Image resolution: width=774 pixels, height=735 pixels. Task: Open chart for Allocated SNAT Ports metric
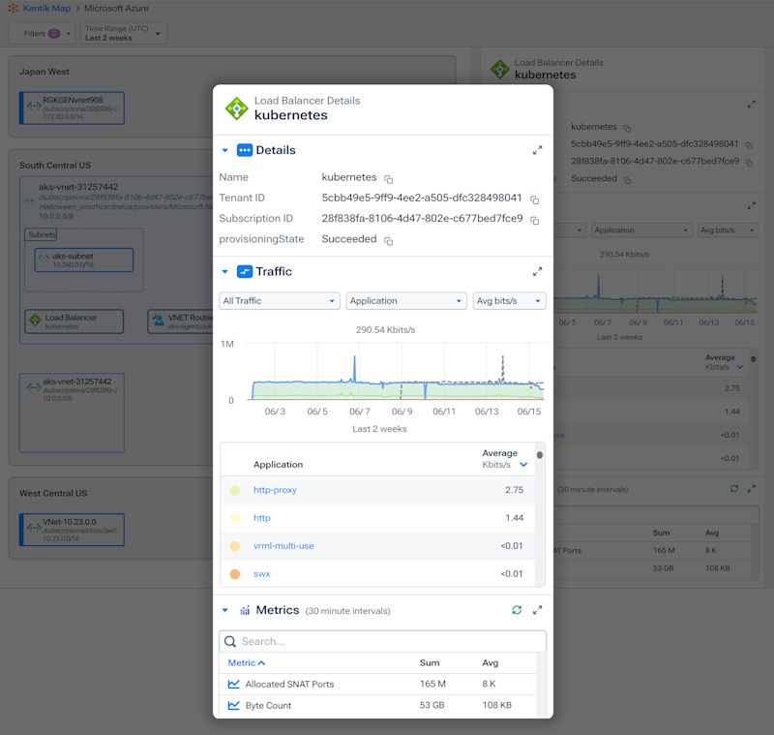[233, 684]
